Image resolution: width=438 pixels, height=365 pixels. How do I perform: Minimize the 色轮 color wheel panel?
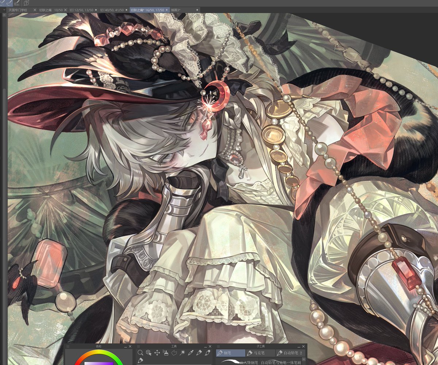pyautogui.click(x=125, y=346)
